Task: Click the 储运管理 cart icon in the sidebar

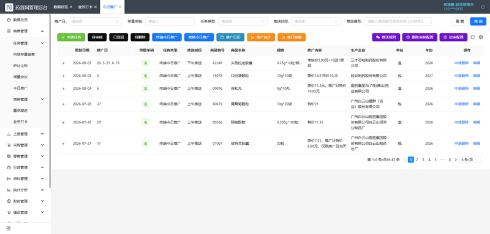Action: (x=9, y=212)
